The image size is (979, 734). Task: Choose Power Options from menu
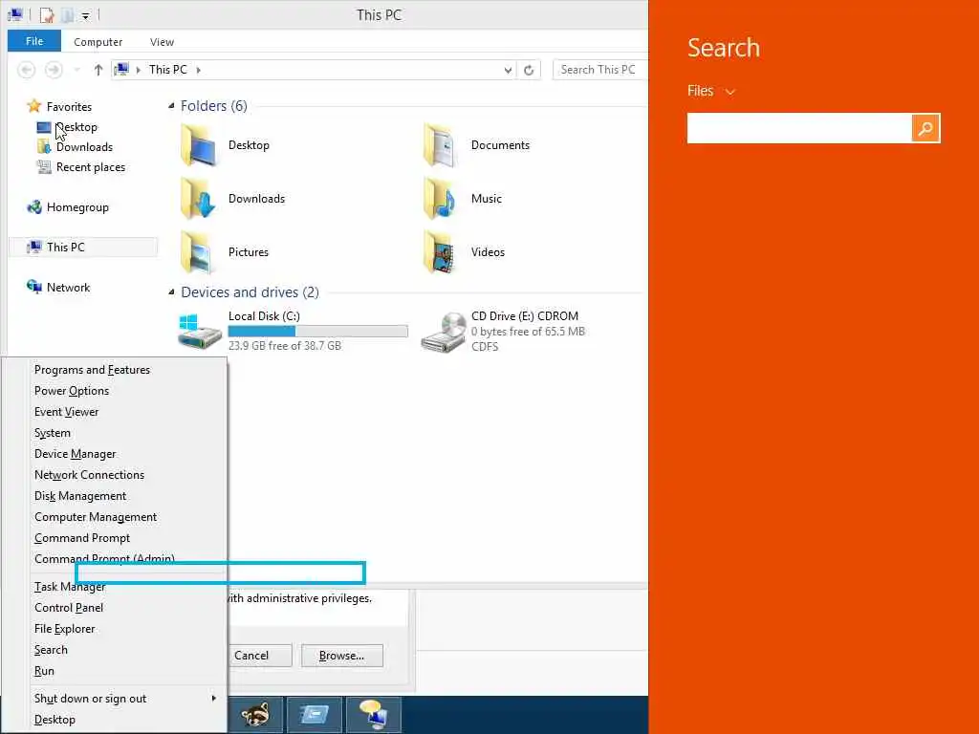coord(72,391)
